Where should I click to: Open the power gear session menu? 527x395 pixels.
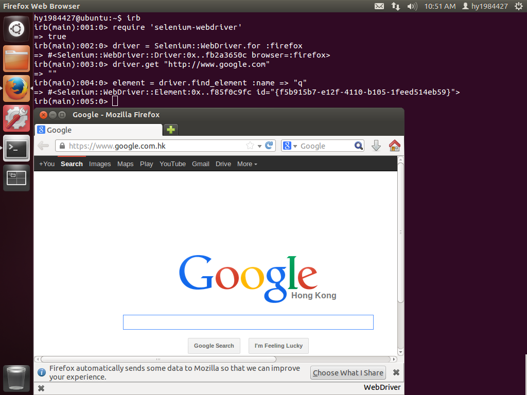point(519,6)
